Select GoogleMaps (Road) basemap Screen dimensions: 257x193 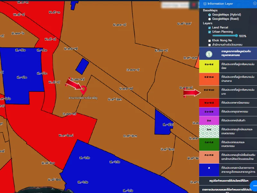click(x=210, y=19)
